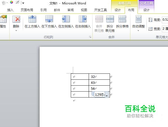Click Merge Cells (合并单元格) icon

click(99, 19)
